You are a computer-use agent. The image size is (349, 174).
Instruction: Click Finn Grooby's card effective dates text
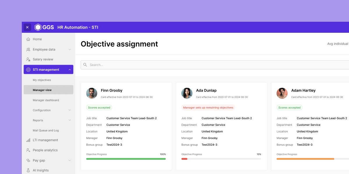(x=127, y=97)
